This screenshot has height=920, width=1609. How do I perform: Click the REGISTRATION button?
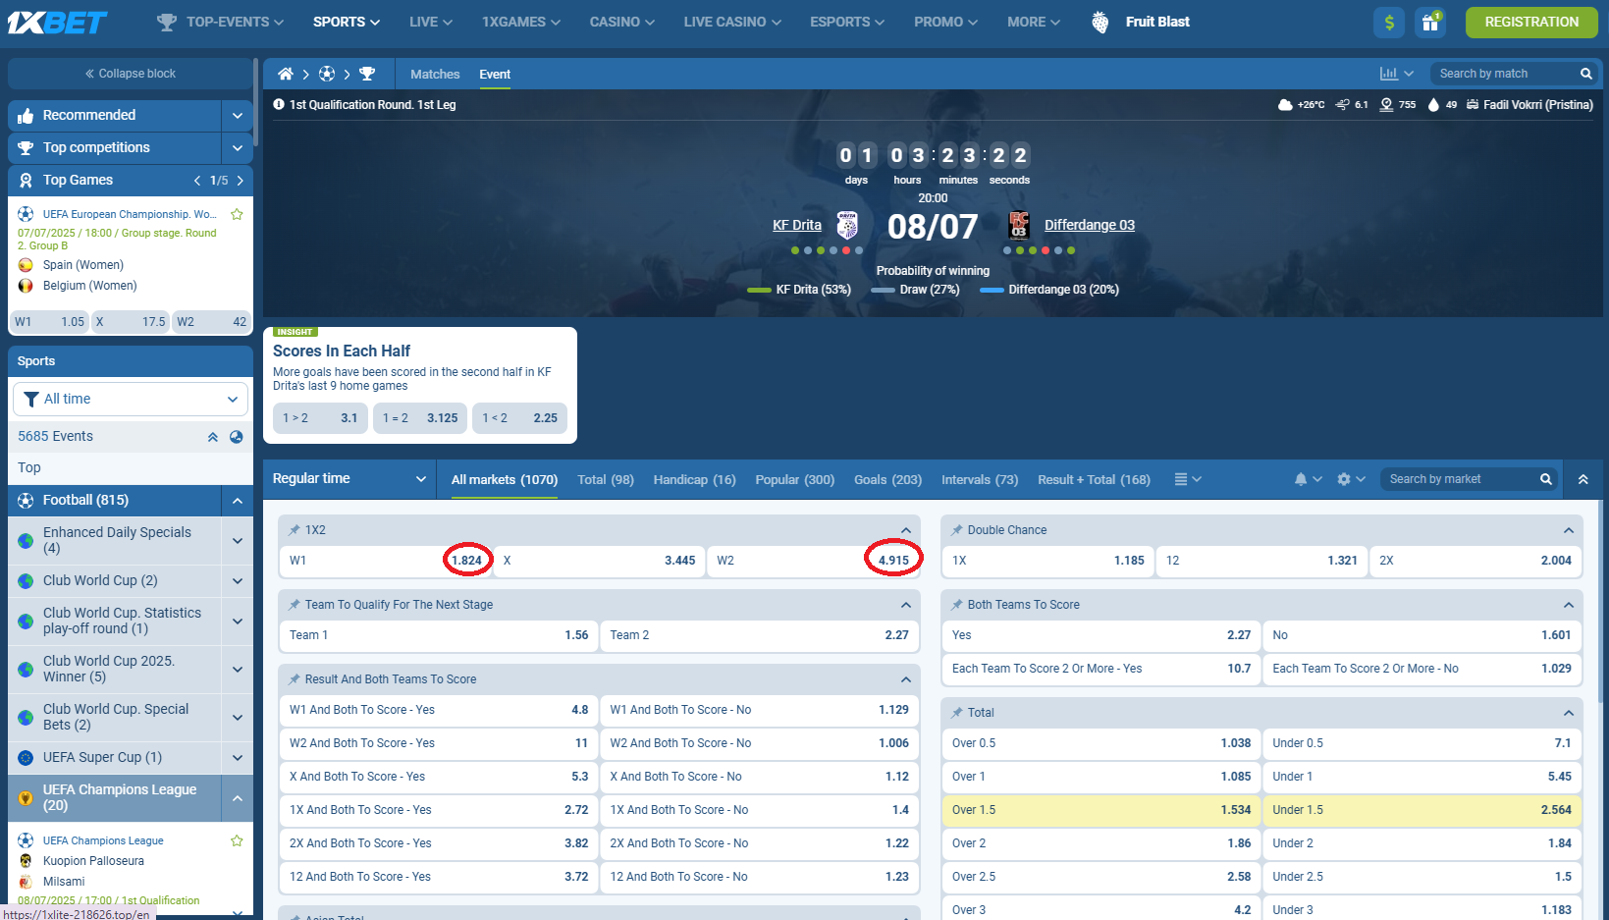[1531, 22]
